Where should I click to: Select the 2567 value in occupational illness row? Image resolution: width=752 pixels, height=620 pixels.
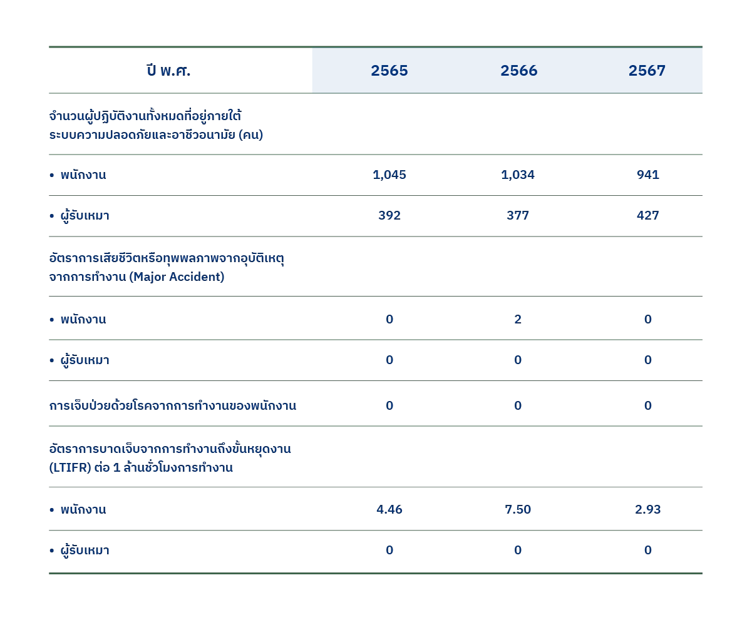coord(648,406)
